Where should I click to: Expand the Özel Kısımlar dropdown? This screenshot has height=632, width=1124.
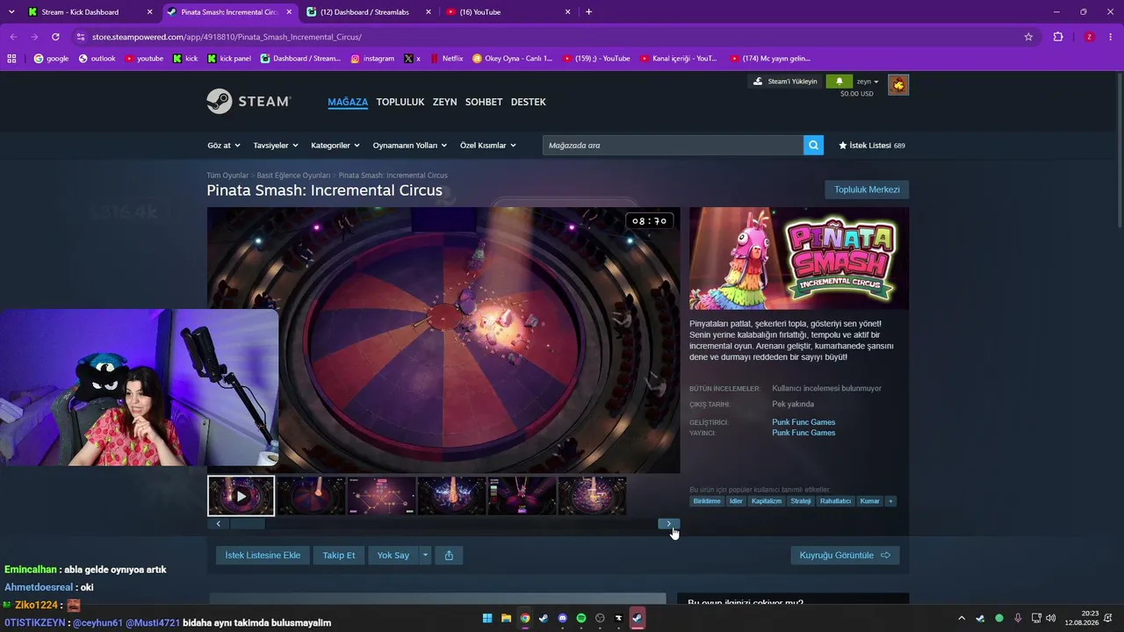pos(488,146)
